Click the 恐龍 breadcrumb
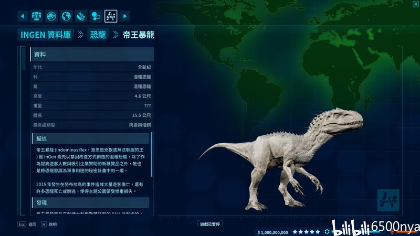 coord(98,35)
